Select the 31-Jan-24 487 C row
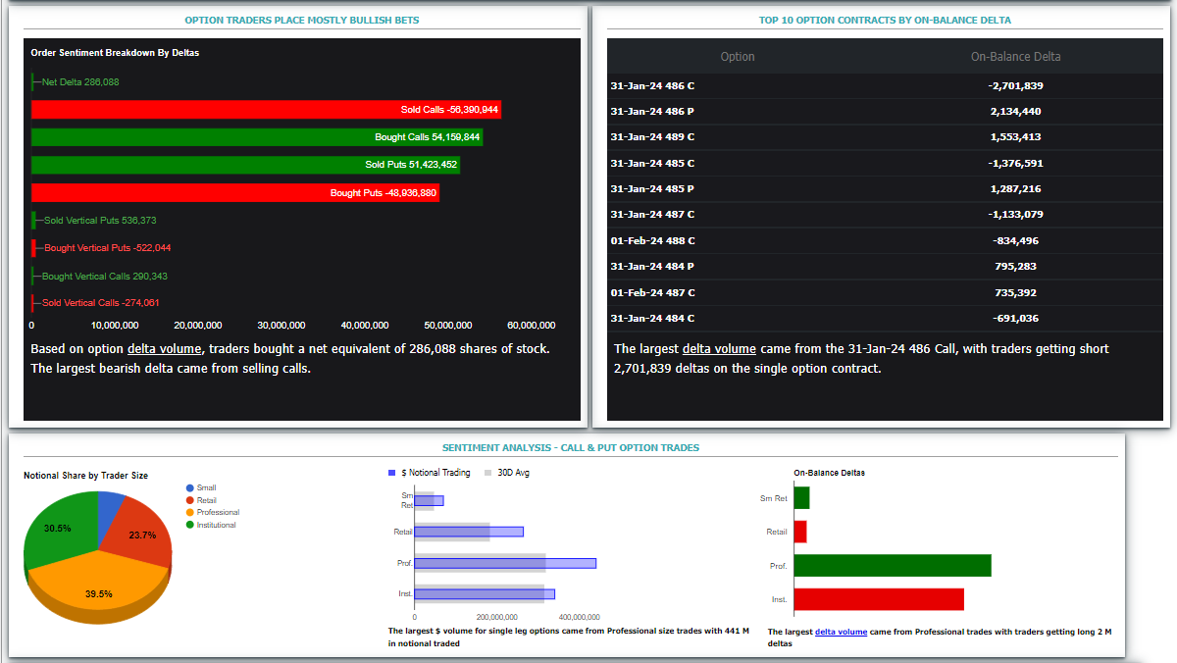Viewport: 1177px width, 663px height. [885, 215]
